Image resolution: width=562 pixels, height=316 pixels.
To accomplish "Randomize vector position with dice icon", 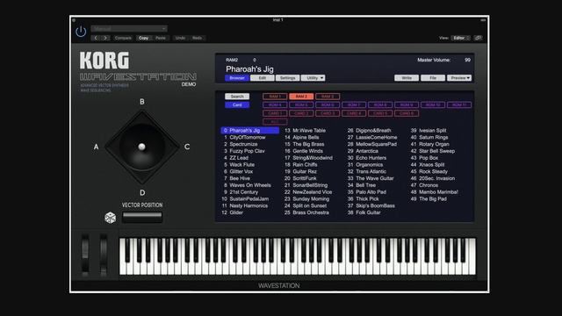I will [110, 218].
